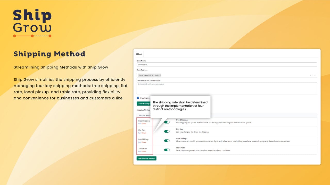Image resolution: width=330 pixels, height=185 pixels.
Task: Click the Save Shipping Zone button
Action: pos(144,104)
